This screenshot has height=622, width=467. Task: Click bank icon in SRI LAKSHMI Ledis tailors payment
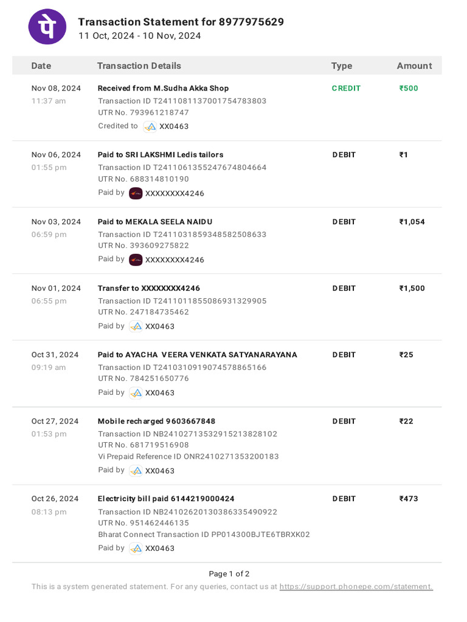[x=136, y=193]
